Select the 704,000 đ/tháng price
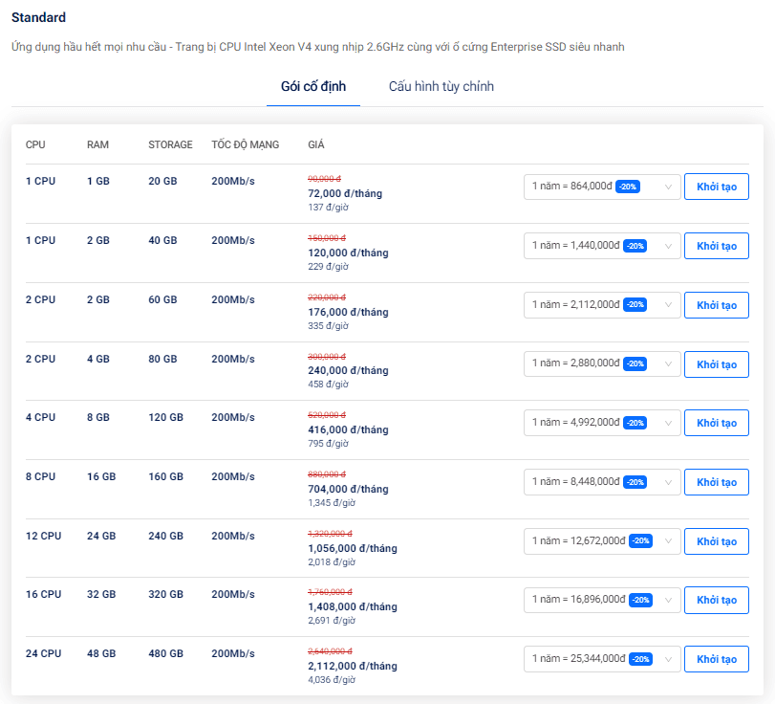Viewport: 775px width, 704px height. tap(348, 490)
